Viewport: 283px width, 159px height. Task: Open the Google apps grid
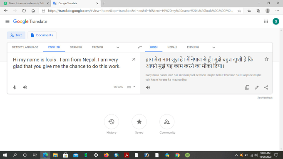[x=266, y=22]
